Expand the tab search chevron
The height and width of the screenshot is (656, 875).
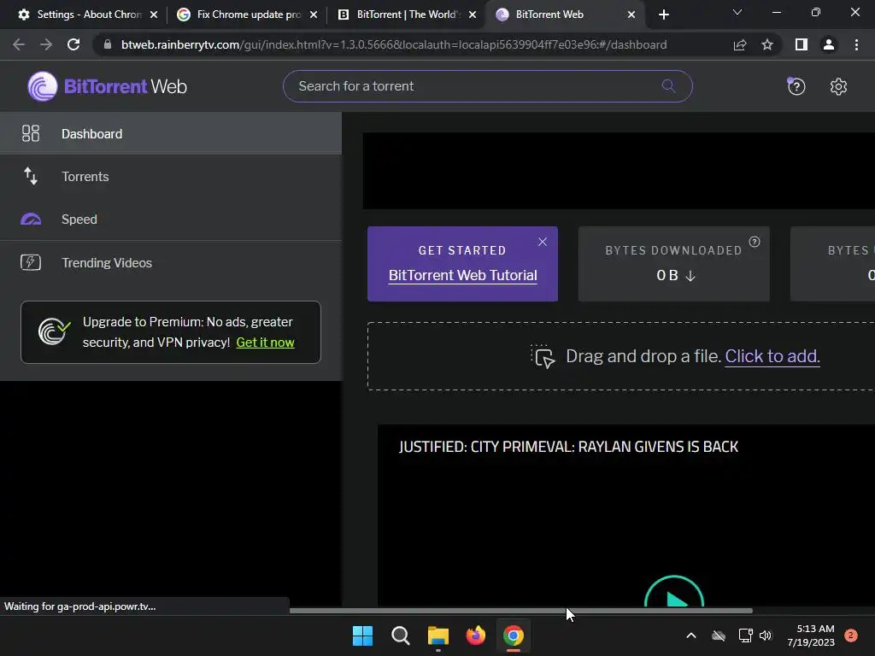coord(737,12)
